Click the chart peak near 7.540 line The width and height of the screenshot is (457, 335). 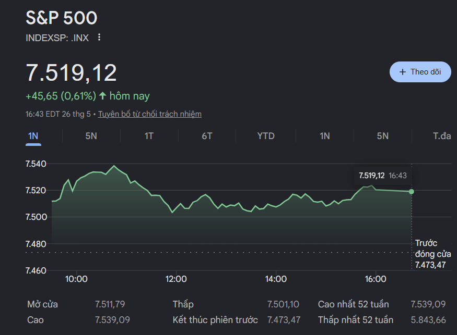[114, 166]
